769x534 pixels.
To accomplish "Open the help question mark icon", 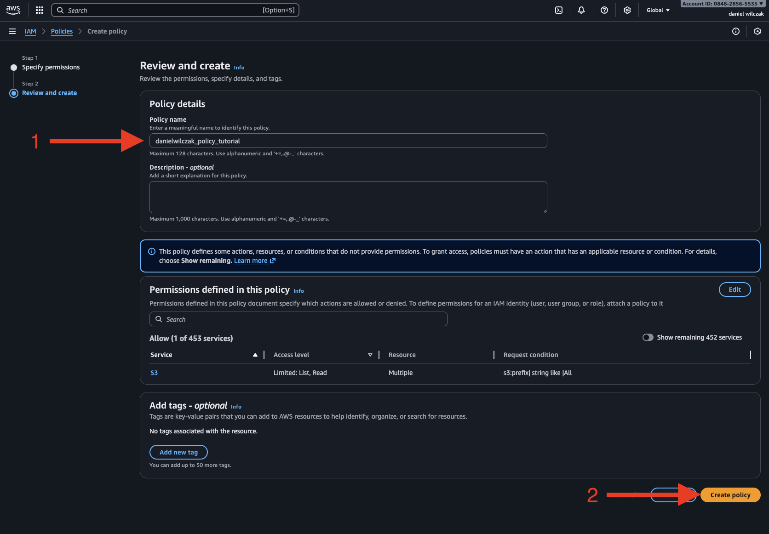I will coord(604,10).
